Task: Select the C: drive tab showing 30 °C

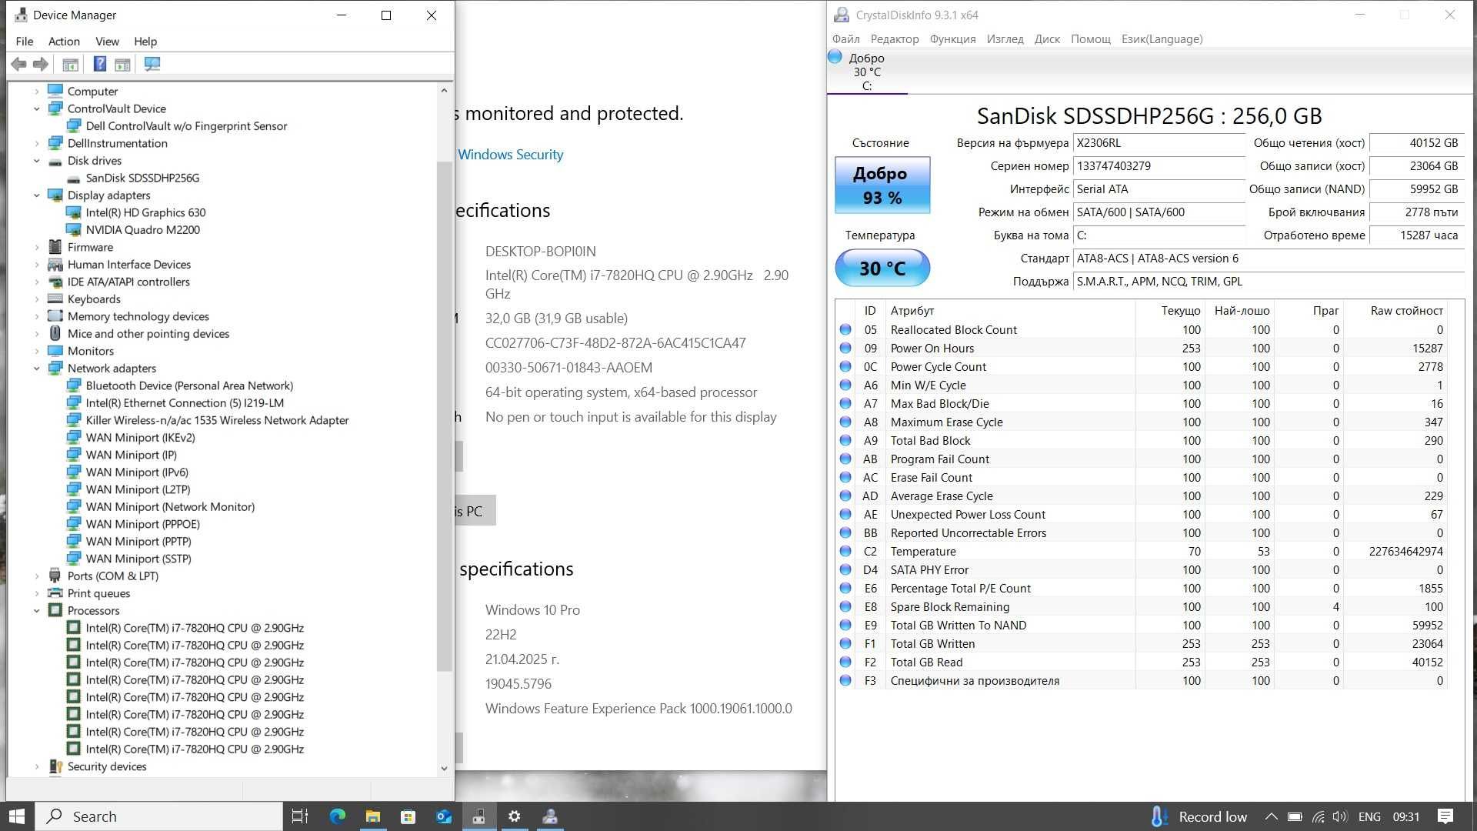Action: [867, 72]
